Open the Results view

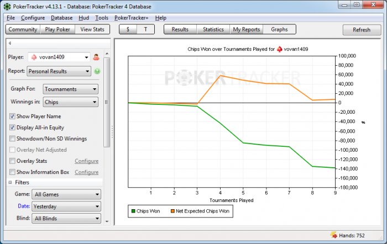click(x=180, y=29)
